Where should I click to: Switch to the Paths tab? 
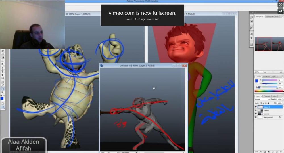pos(275,96)
